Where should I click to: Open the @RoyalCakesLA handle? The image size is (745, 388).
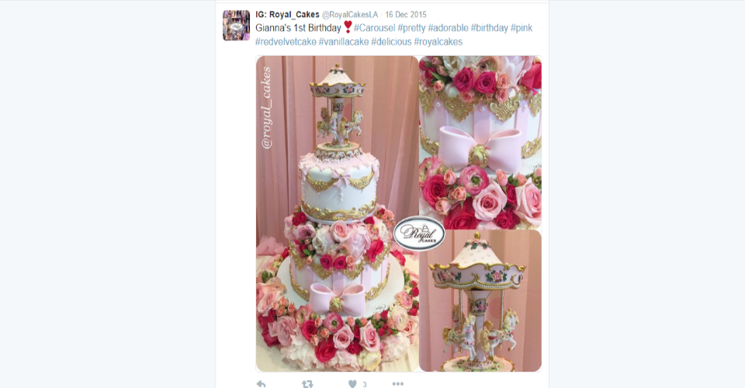coord(350,15)
